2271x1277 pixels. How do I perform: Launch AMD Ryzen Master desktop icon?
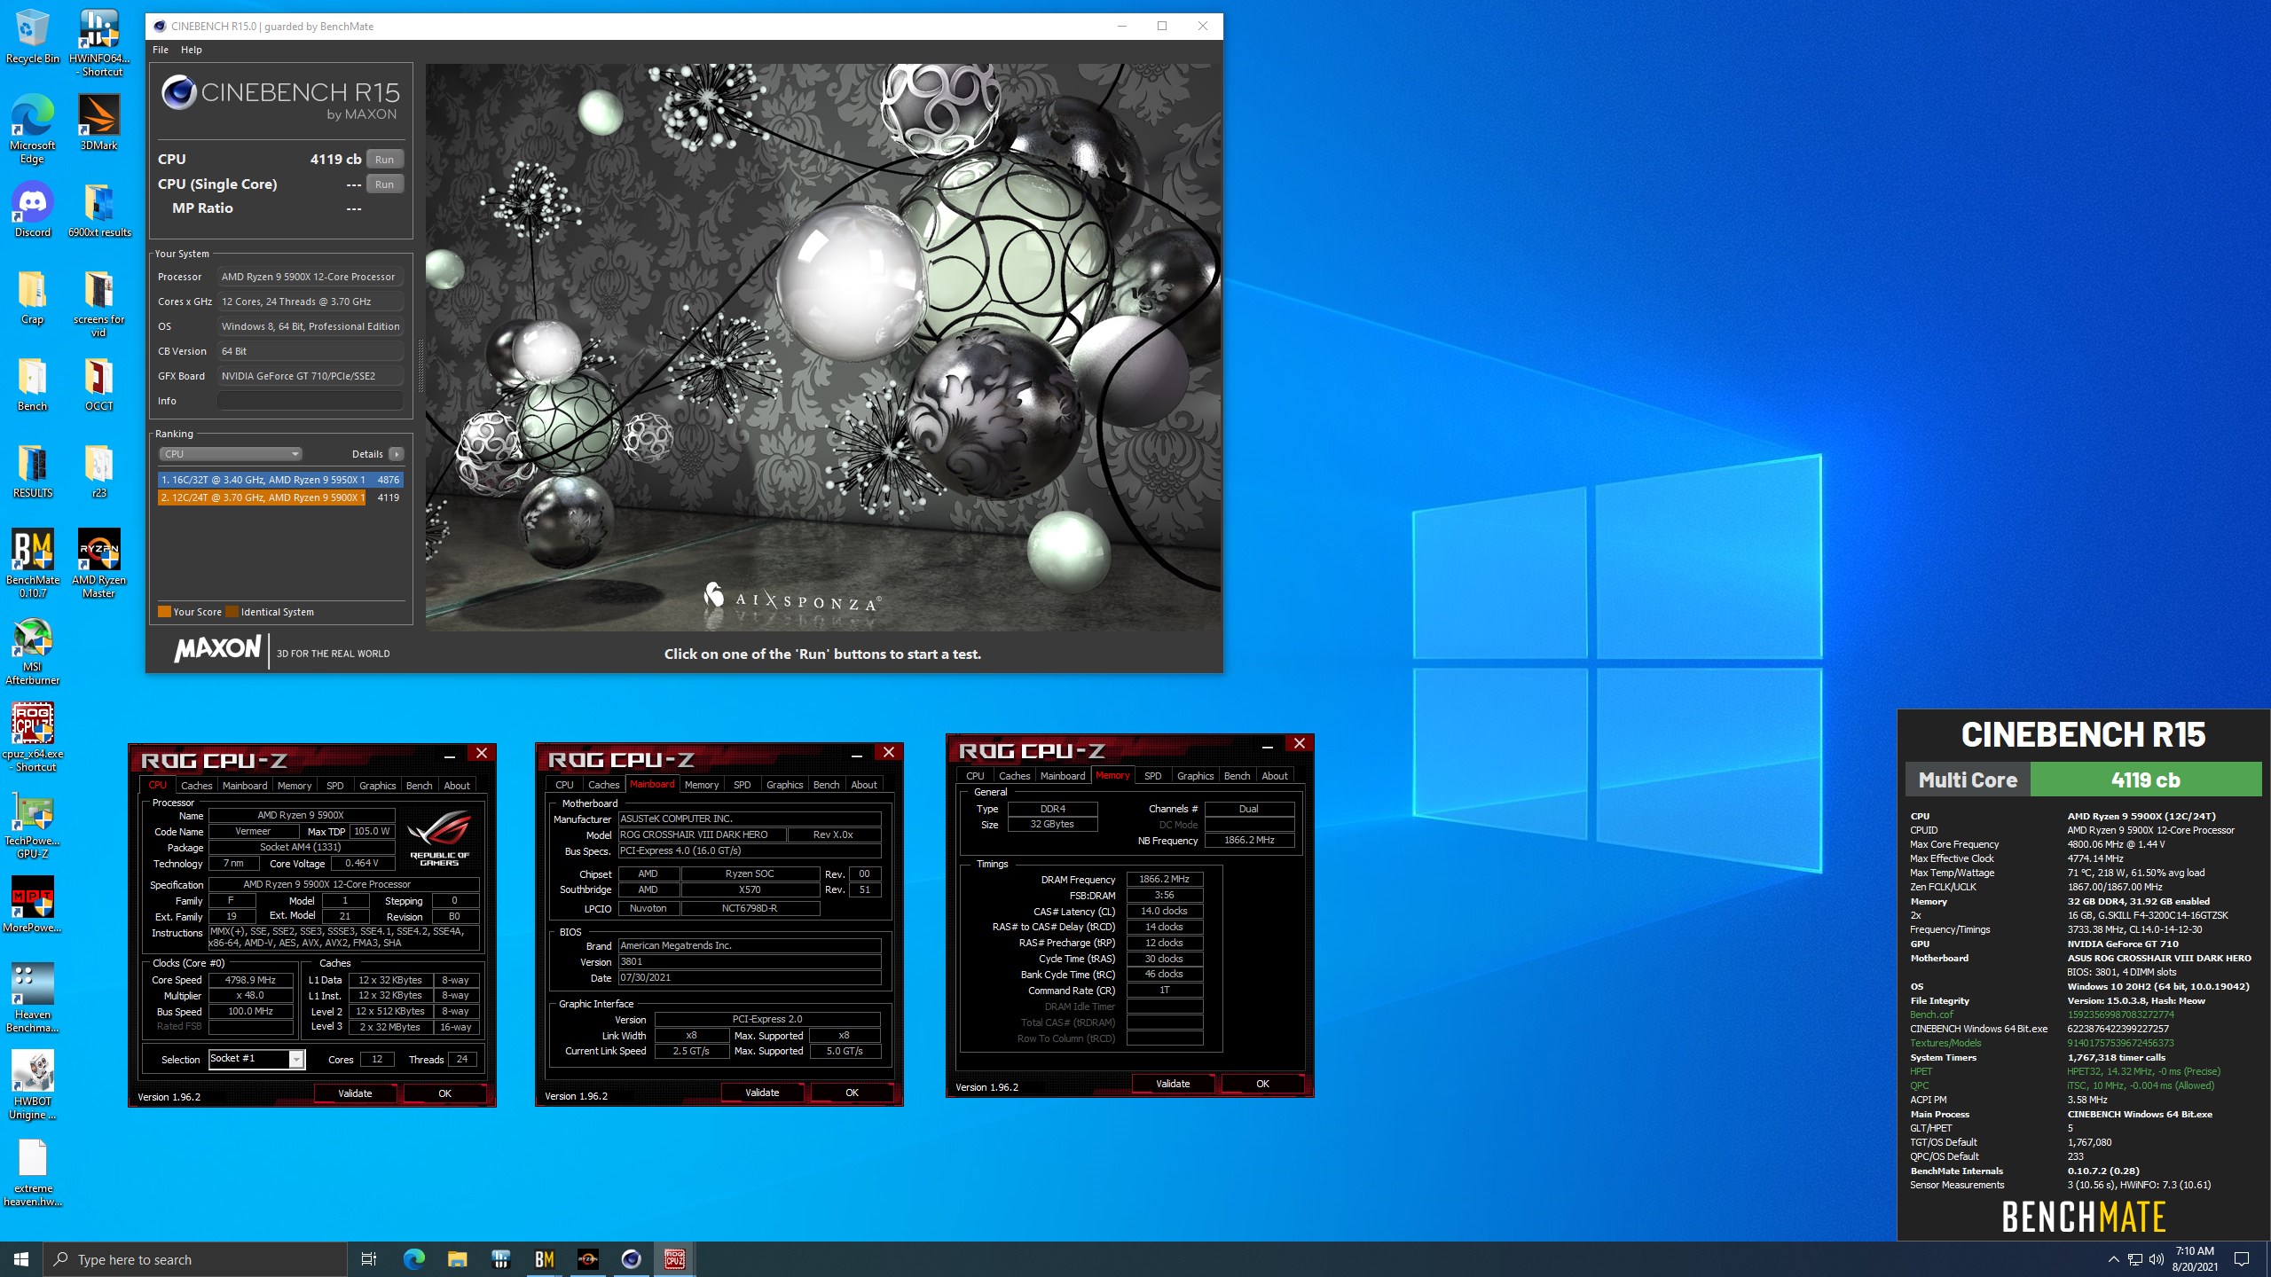pyautogui.click(x=99, y=563)
